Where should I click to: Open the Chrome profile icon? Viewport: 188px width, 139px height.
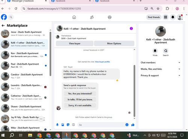(177, 9)
